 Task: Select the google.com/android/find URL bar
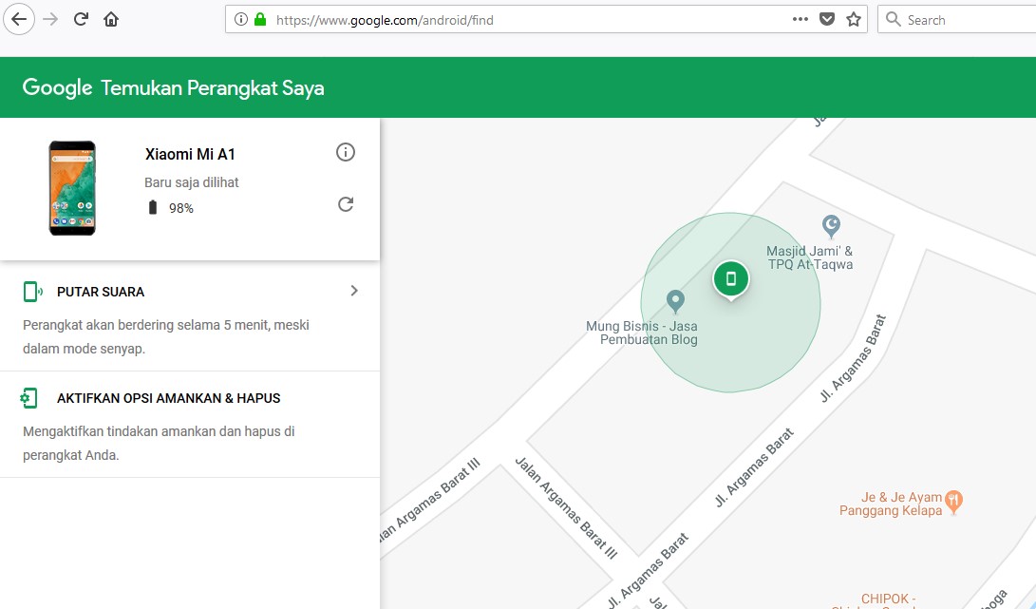(546, 19)
